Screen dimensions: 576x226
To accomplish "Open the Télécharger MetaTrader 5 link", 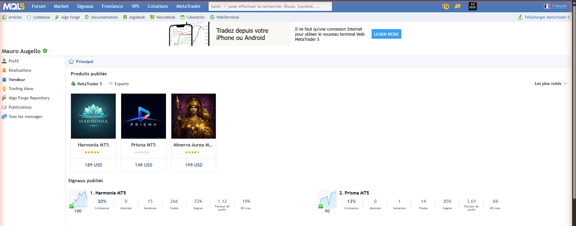I will click(547, 17).
